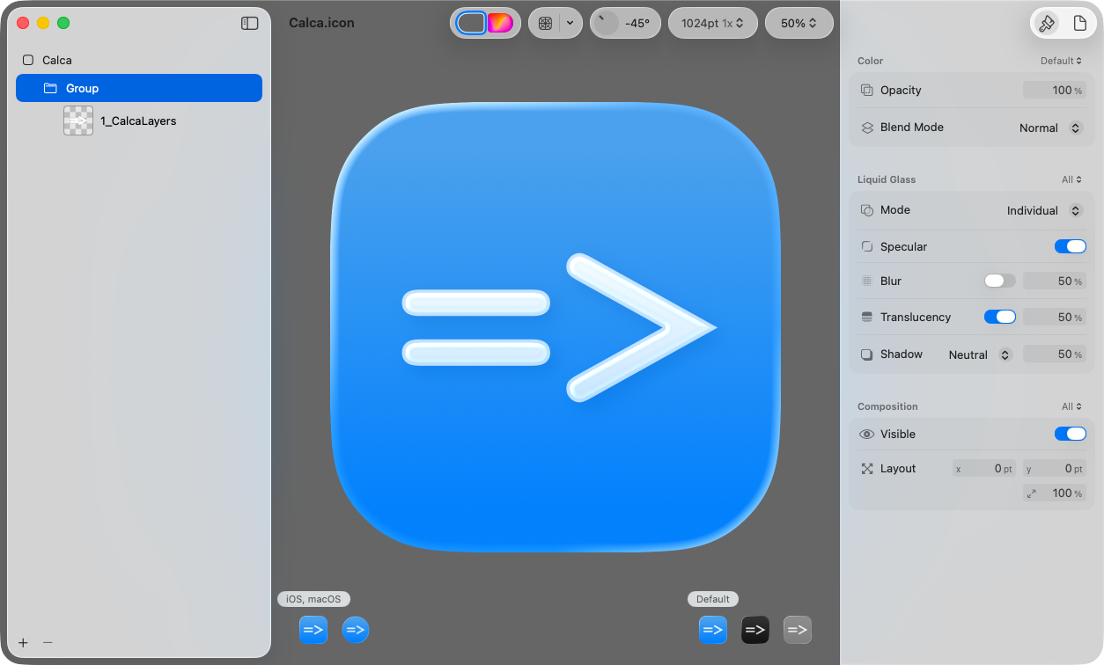
Task: Open the Liquid Glass All popup
Action: click(x=1072, y=179)
